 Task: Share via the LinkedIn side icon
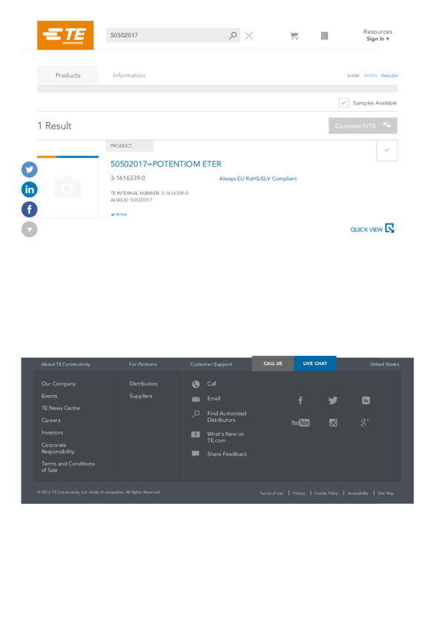(x=30, y=189)
